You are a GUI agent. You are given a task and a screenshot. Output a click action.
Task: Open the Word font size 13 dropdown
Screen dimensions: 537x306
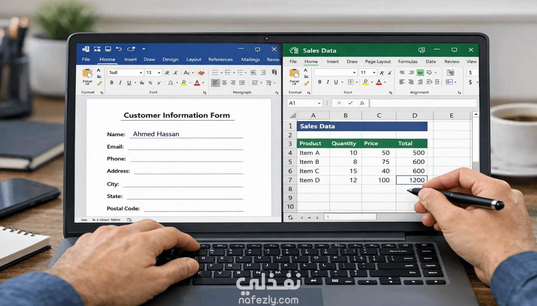click(x=159, y=73)
